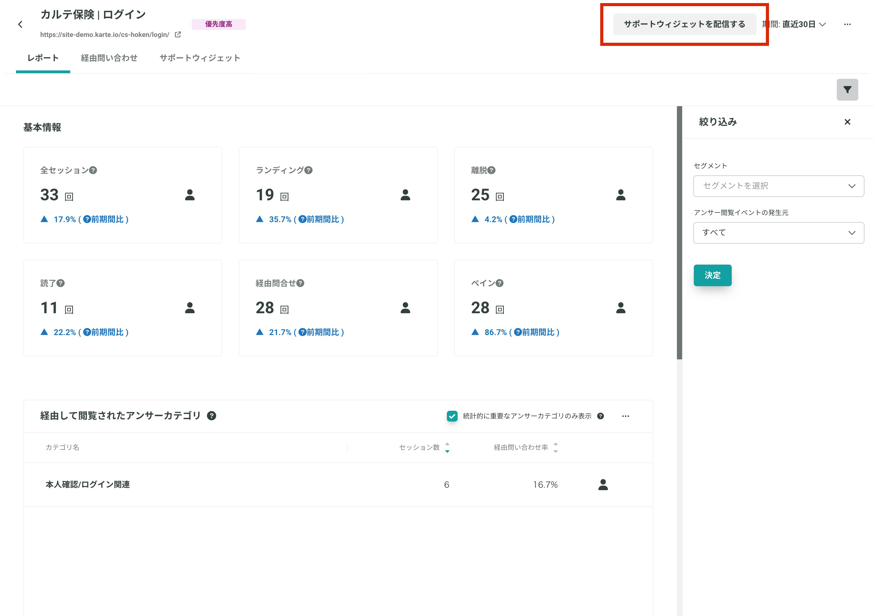
Task: Uncheck 統計的に重要なアンサーカテゴリのみ表示 checkbox
Action: (x=452, y=416)
